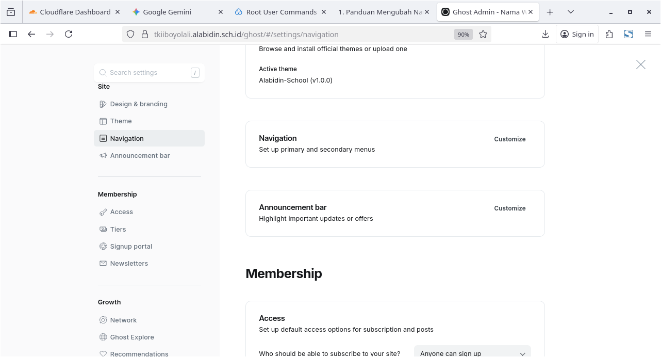Click the 90% zoom level indicator
This screenshot has width=661, height=357.
463,35
